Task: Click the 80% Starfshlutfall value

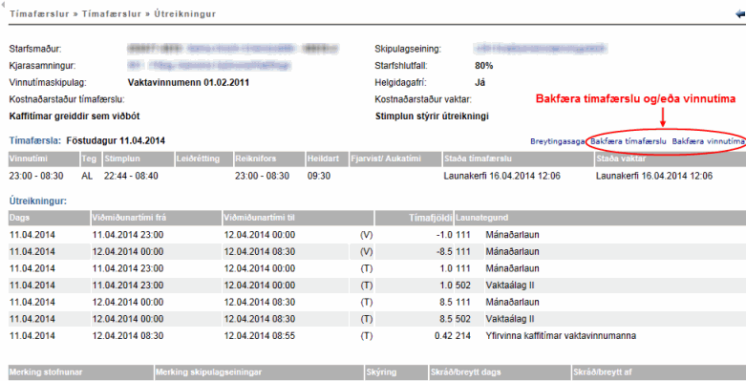Action: [x=484, y=66]
